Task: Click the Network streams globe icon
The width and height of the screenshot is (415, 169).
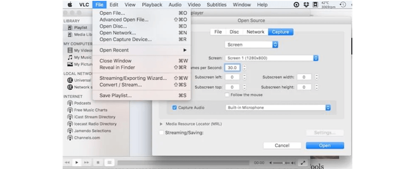Action: tap(70, 87)
